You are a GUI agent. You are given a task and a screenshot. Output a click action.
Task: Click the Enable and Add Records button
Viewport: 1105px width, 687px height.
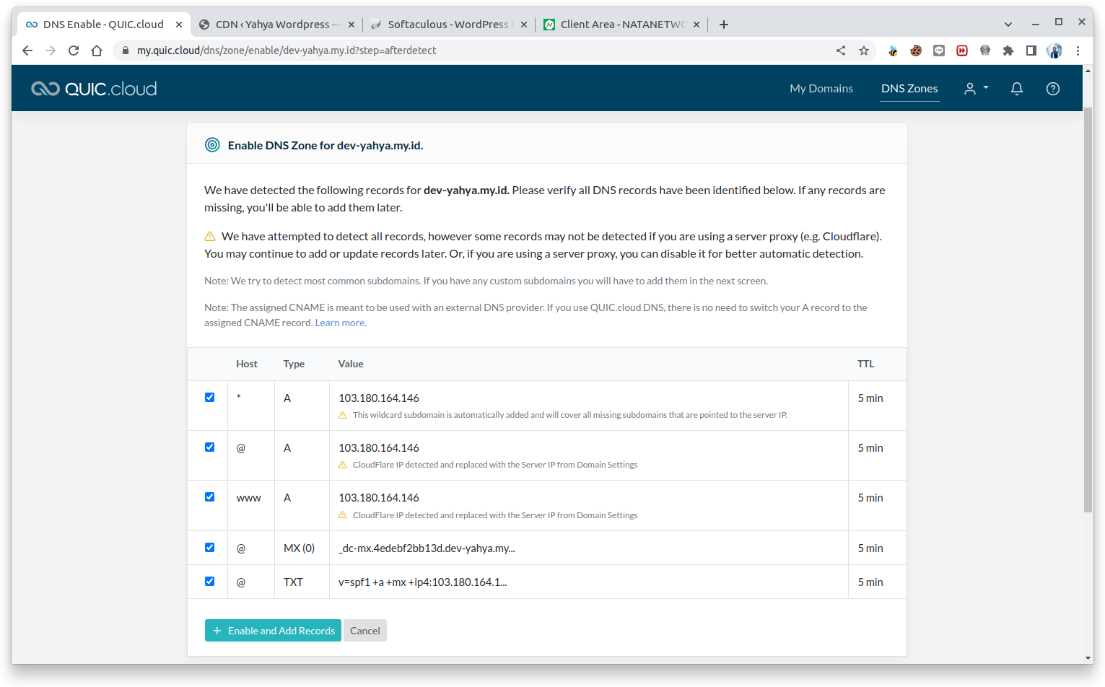[273, 630]
